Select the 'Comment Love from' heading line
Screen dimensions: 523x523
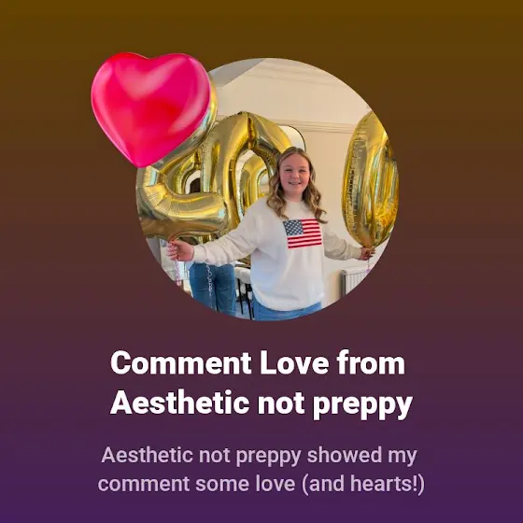258,363
